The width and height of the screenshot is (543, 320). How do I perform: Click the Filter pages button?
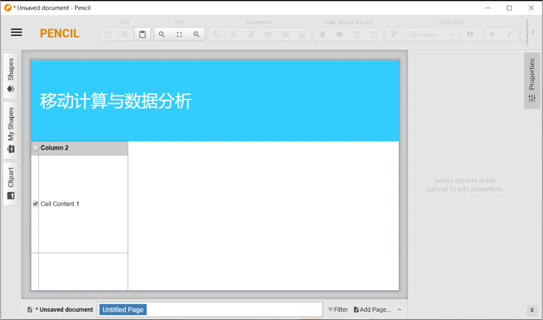338,310
